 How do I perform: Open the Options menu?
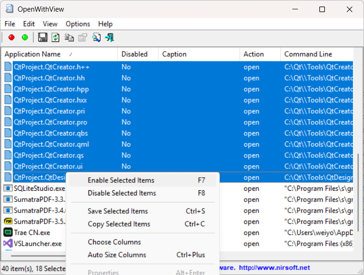[78, 24]
